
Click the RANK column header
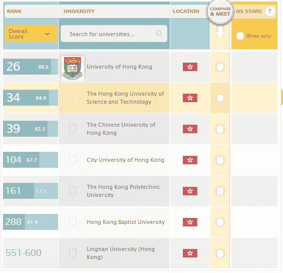coord(14,12)
